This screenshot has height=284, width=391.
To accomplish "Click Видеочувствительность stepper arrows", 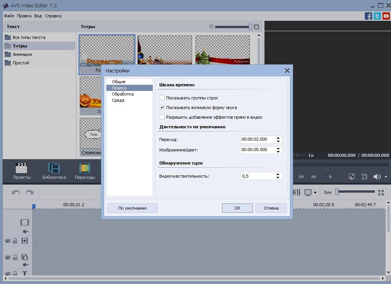I will 278,176.
